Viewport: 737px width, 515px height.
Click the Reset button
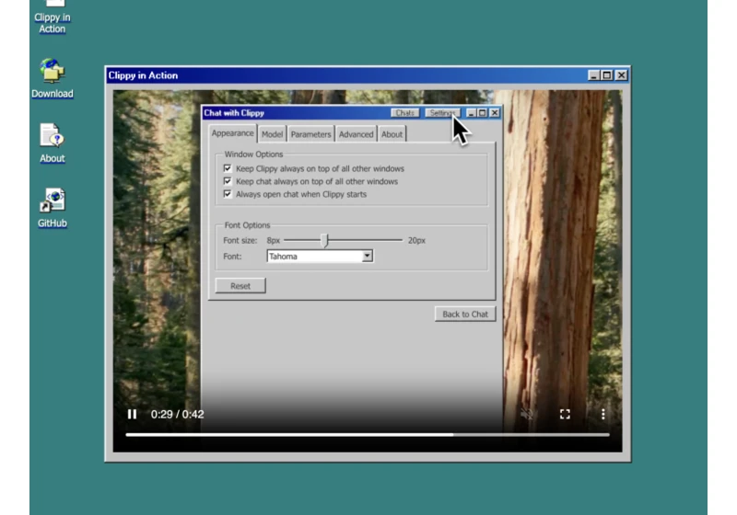[x=240, y=286]
